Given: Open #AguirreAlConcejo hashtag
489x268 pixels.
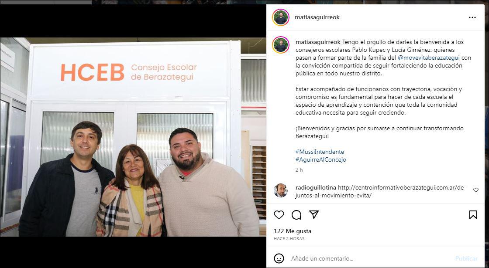Looking at the screenshot, I should coord(321,159).
